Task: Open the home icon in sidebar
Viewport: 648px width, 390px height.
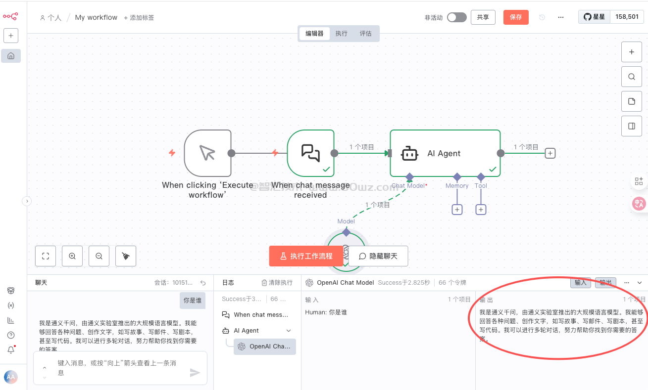Action: 11,56
